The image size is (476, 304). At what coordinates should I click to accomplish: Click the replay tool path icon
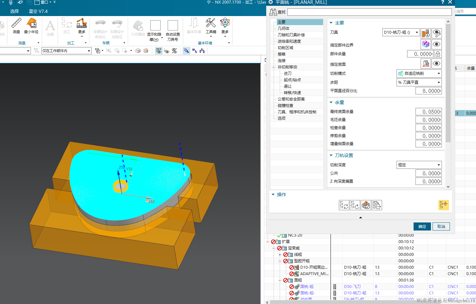coord(355,205)
